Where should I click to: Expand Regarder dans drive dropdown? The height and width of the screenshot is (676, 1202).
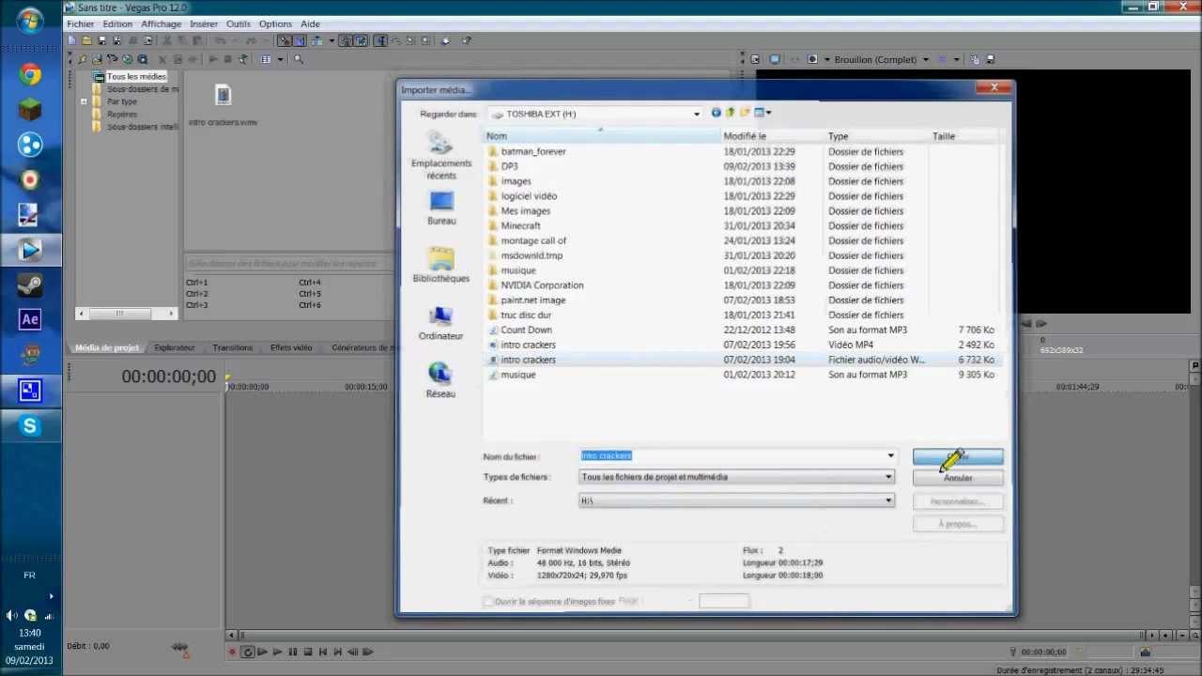[x=696, y=114]
